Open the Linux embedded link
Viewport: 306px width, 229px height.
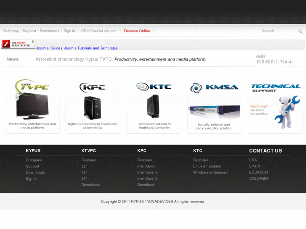click(207, 166)
